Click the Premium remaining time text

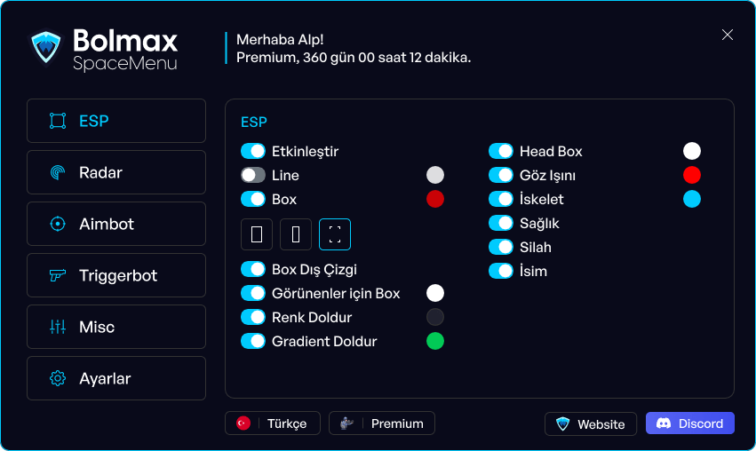point(354,58)
